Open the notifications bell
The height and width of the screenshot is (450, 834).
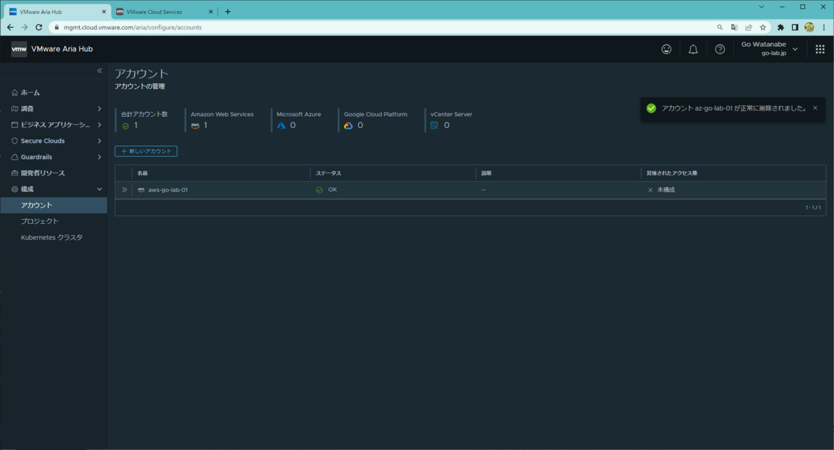(693, 49)
